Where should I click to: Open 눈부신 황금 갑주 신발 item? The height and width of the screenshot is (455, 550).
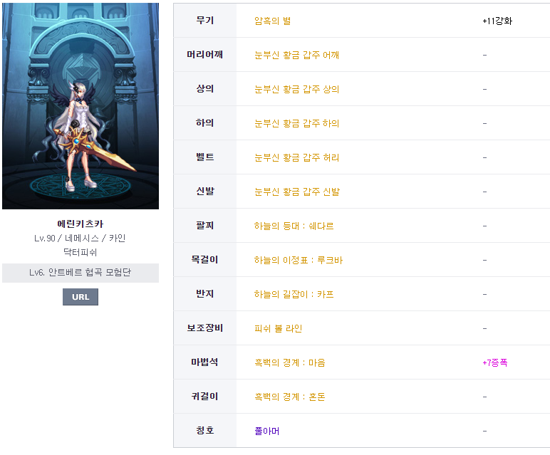(x=297, y=192)
